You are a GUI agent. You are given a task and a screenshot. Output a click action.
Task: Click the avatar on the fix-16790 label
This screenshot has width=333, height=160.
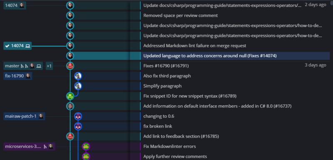click(x=28, y=76)
